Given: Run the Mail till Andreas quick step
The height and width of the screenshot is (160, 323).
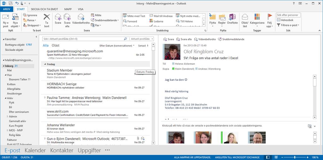Looking at the screenshot, I should click(x=161, y=16).
